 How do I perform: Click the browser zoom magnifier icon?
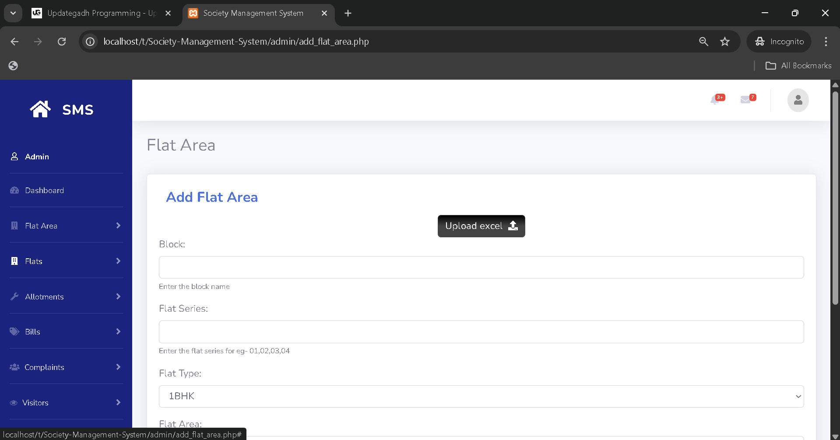[703, 42]
